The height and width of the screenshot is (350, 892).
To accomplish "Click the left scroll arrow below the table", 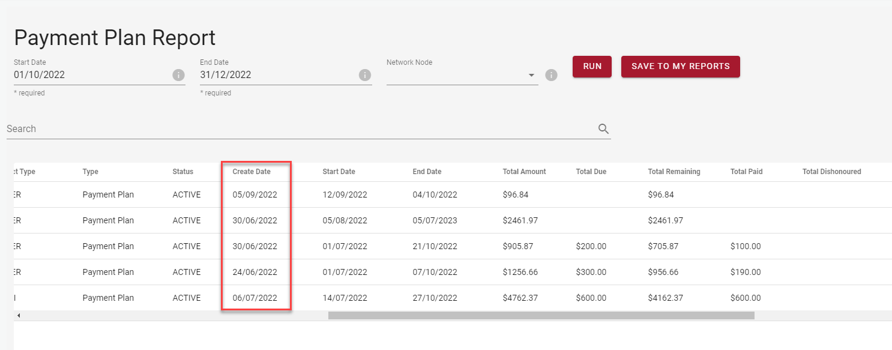I will click(x=19, y=315).
